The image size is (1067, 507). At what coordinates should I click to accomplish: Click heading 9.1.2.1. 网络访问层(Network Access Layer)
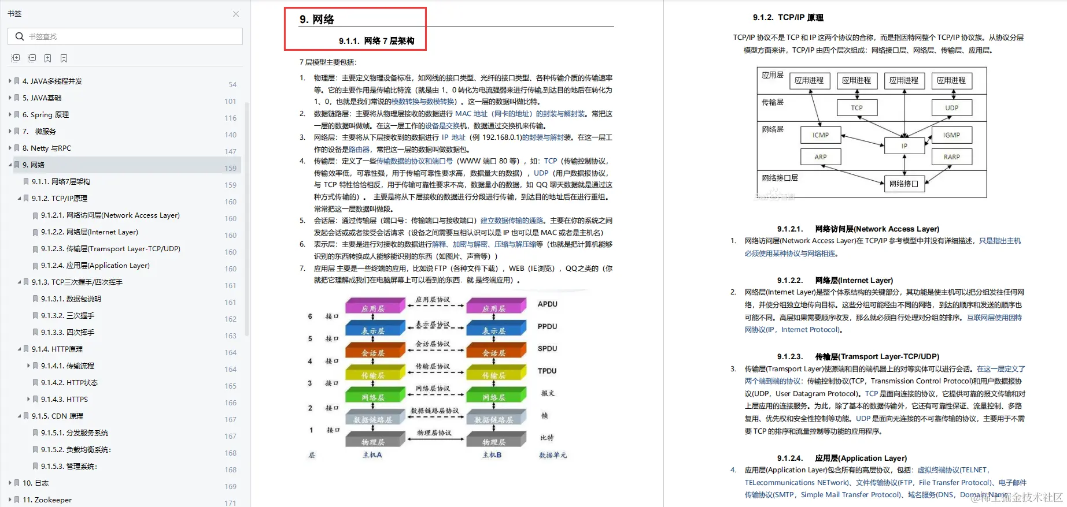tap(858, 229)
